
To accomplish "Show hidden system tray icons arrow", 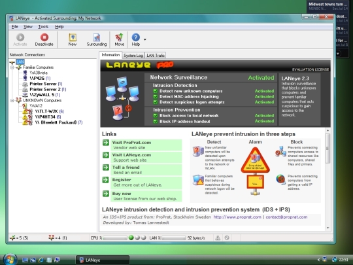I will coord(318,260).
